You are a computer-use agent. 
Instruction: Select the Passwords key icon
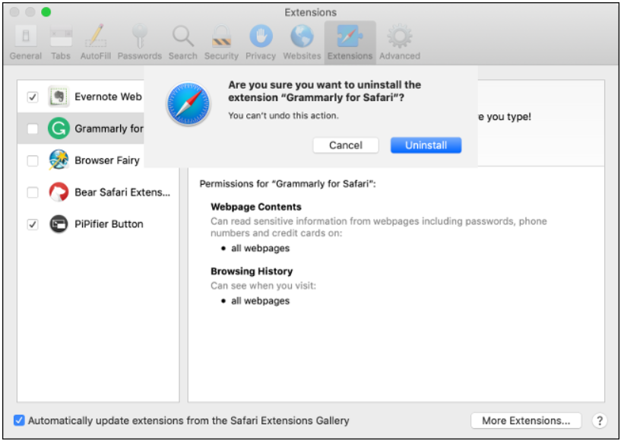[x=140, y=42]
